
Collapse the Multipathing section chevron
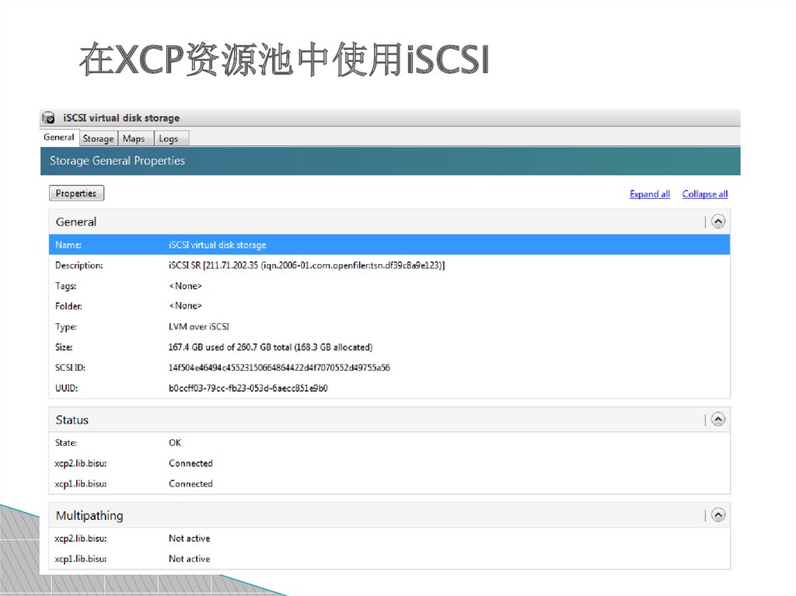(x=718, y=515)
